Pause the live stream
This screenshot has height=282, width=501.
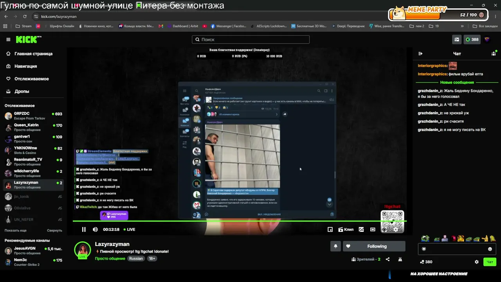click(83, 230)
